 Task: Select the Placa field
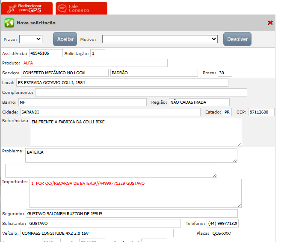pyautogui.click(x=221, y=233)
